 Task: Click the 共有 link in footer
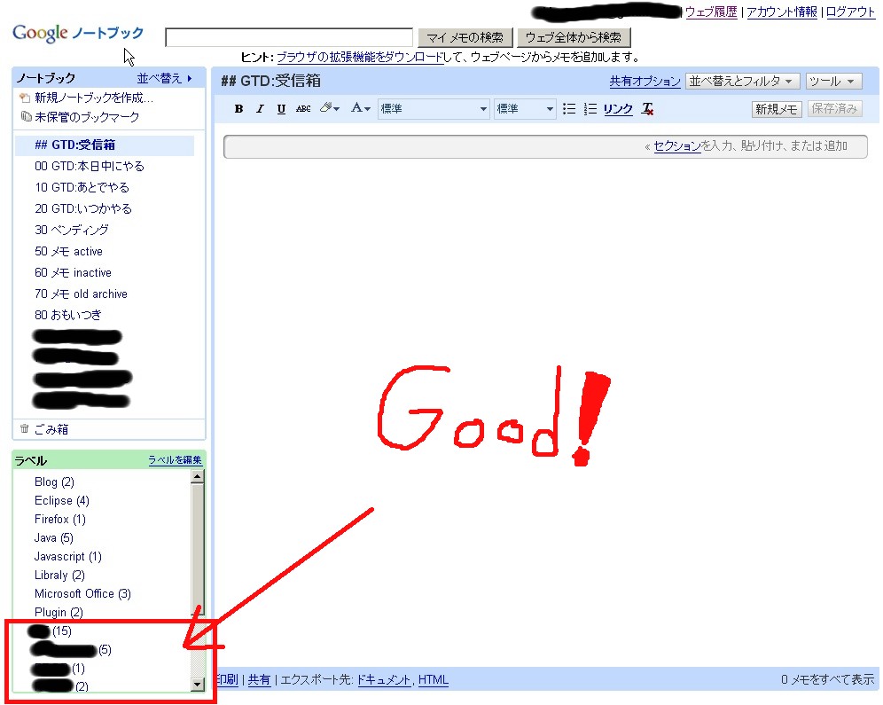(x=259, y=679)
